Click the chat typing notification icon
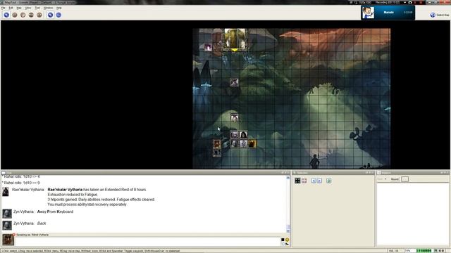The height and width of the screenshot is (253, 451). [287, 244]
